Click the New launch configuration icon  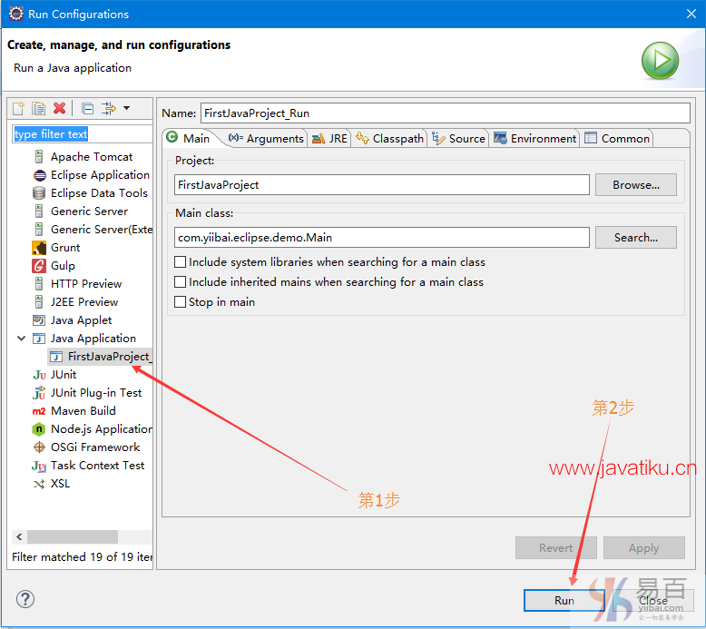[x=18, y=108]
